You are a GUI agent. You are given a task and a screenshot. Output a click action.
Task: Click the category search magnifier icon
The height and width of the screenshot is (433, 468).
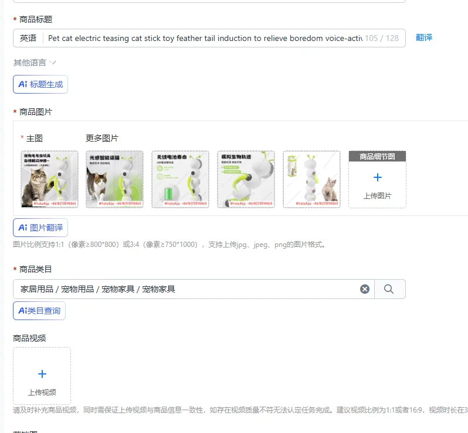click(389, 289)
